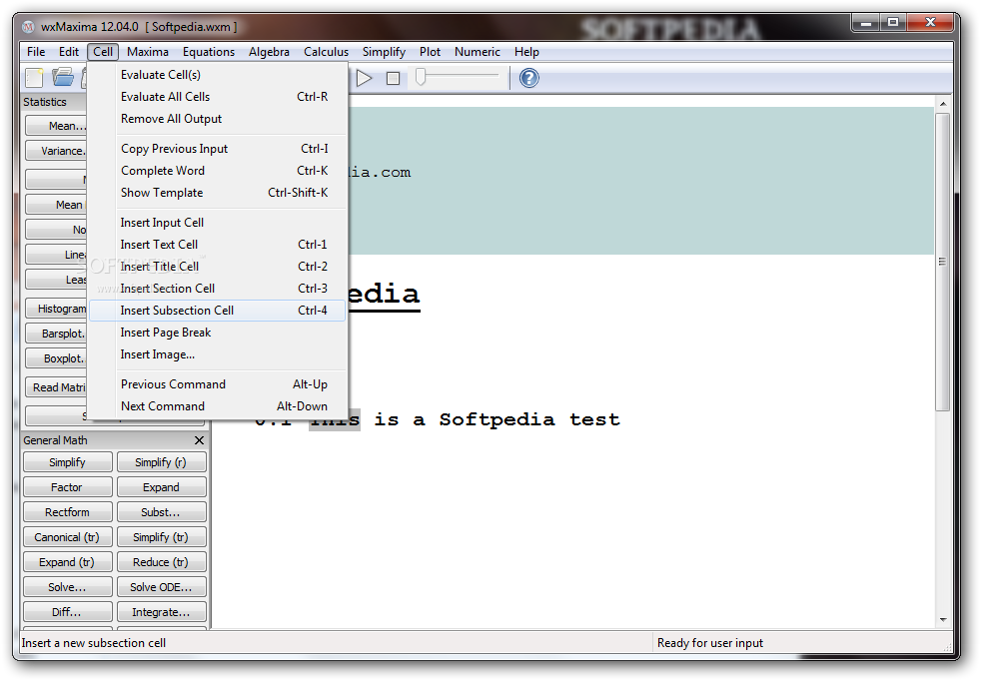Click 'Ready for user input' status text
Image resolution: width=981 pixels, height=681 pixels.
pyautogui.click(x=710, y=643)
